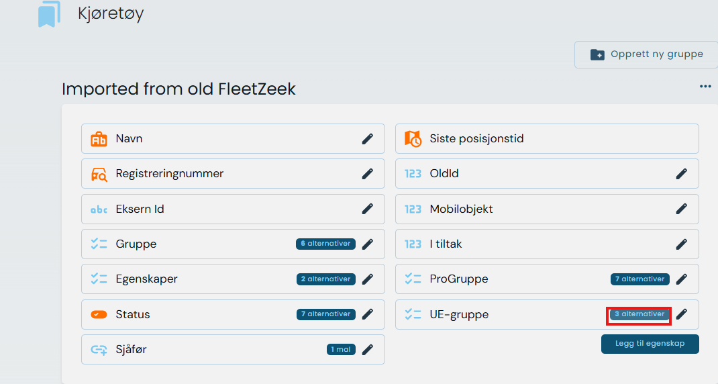The width and height of the screenshot is (718, 384).
Task: Edit the Registreringnummer property
Action: pos(368,174)
